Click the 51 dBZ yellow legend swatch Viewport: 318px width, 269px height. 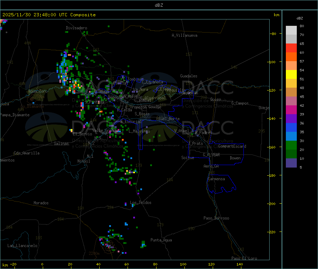(291, 75)
